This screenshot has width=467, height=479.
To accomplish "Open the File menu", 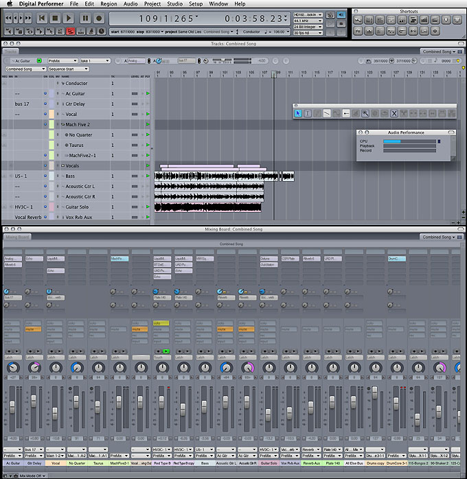I will (x=74, y=3).
